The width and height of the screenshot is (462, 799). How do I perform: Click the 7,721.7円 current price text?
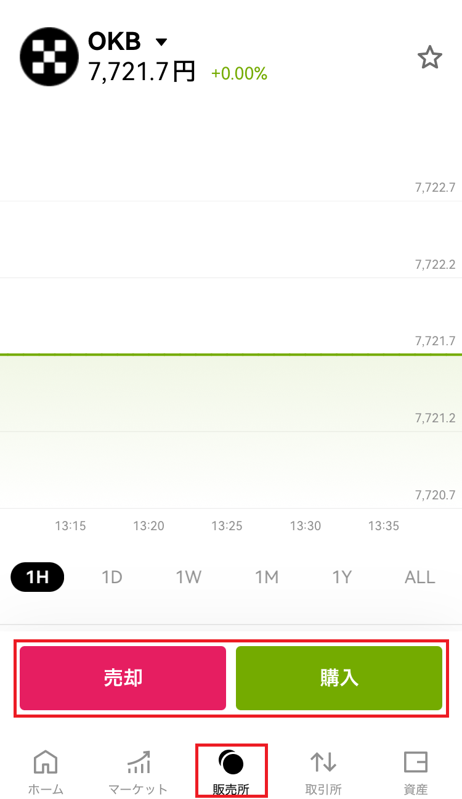coord(142,73)
